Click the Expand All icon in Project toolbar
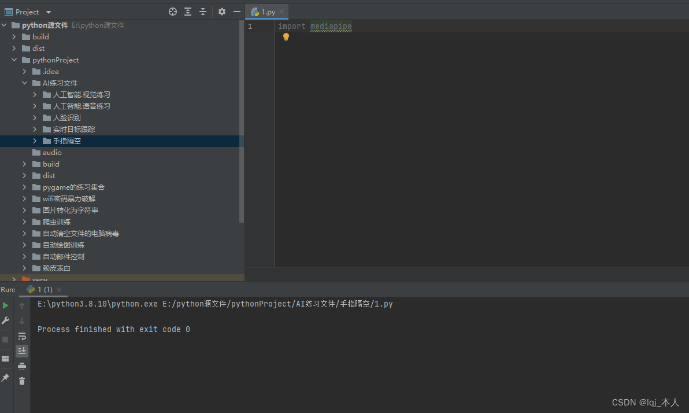Screen dimensions: 689x413 [x=187, y=11]
